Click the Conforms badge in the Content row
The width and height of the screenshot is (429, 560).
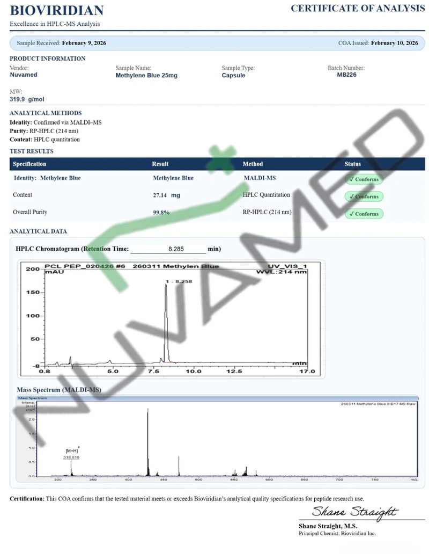[364, 197]
